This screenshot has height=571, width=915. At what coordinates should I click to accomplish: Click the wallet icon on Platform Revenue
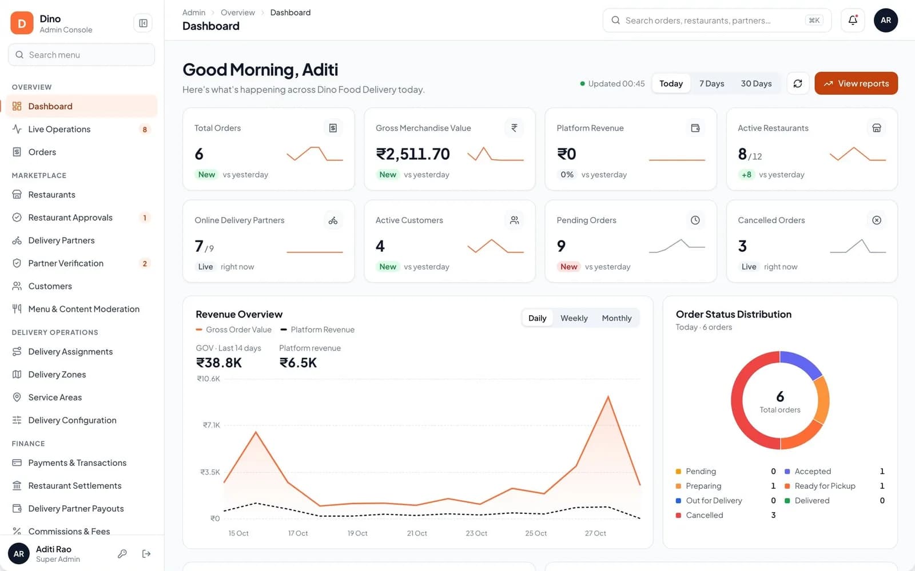(x=695, y=128)
